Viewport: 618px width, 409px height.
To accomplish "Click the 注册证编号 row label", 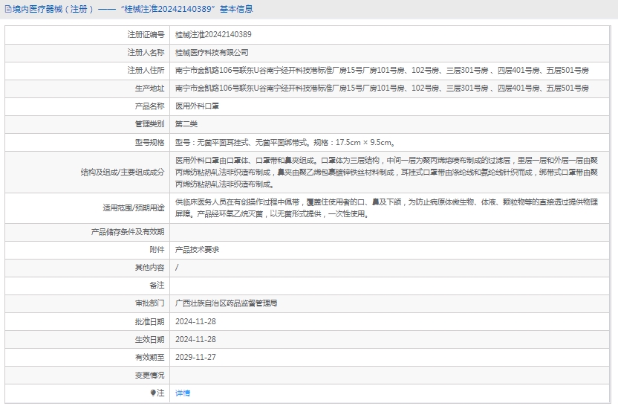I will click(146, 35).
